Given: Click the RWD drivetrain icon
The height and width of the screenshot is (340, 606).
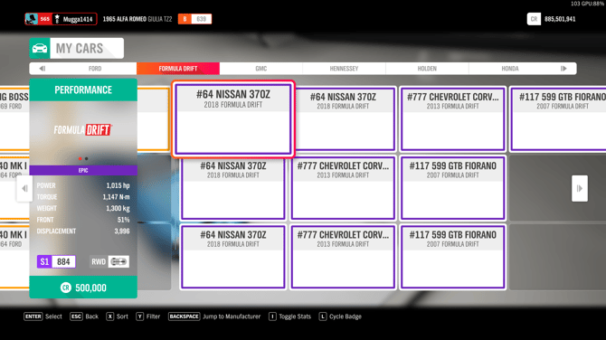Looking at the screenshot, I should point(118,261).
